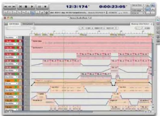The height and width of the screenshot is (116, 160).
Task: Switch to the Edit Window tab
Action: (x=14, y=24)
